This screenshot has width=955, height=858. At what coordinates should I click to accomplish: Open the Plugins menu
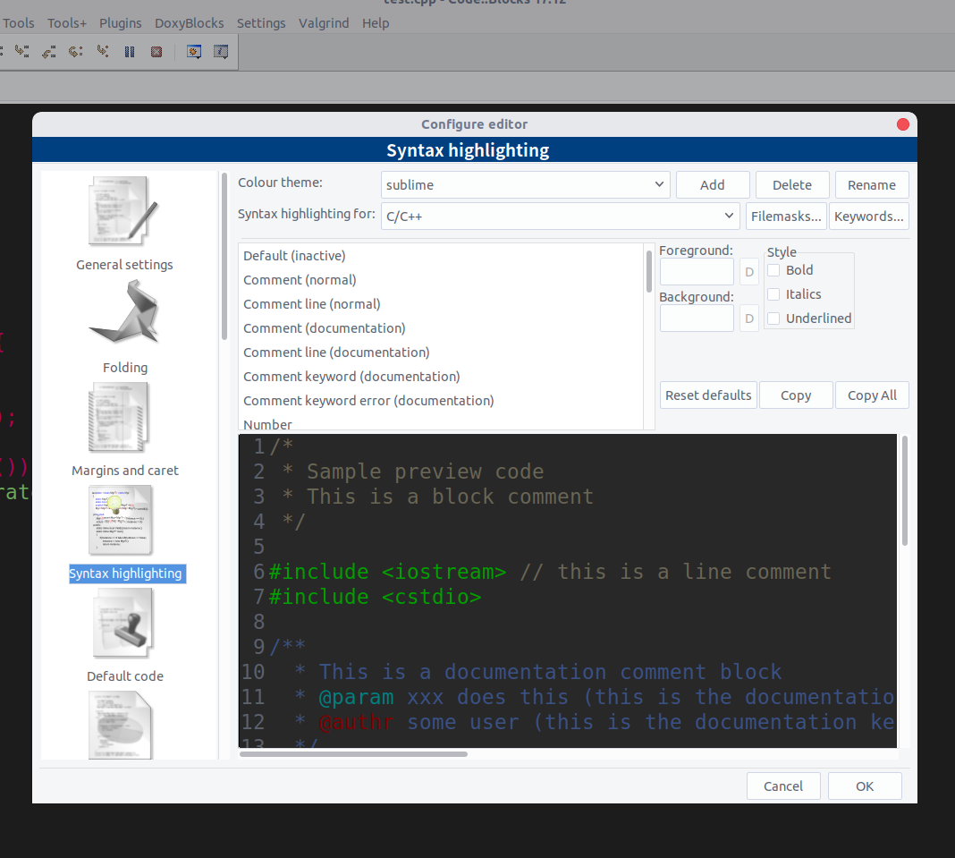tap(121, 23)
